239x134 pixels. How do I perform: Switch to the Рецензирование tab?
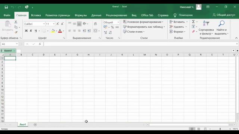point(117,15)
